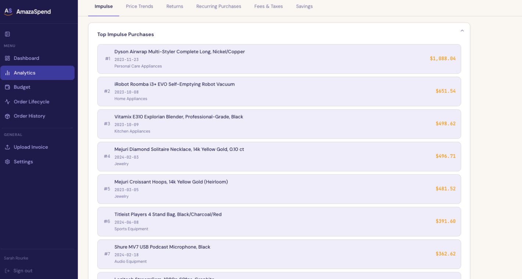This screenshot has height=279, width=522.
Task: Click the Home Appliances category label
Action: [x=130, y=99]
